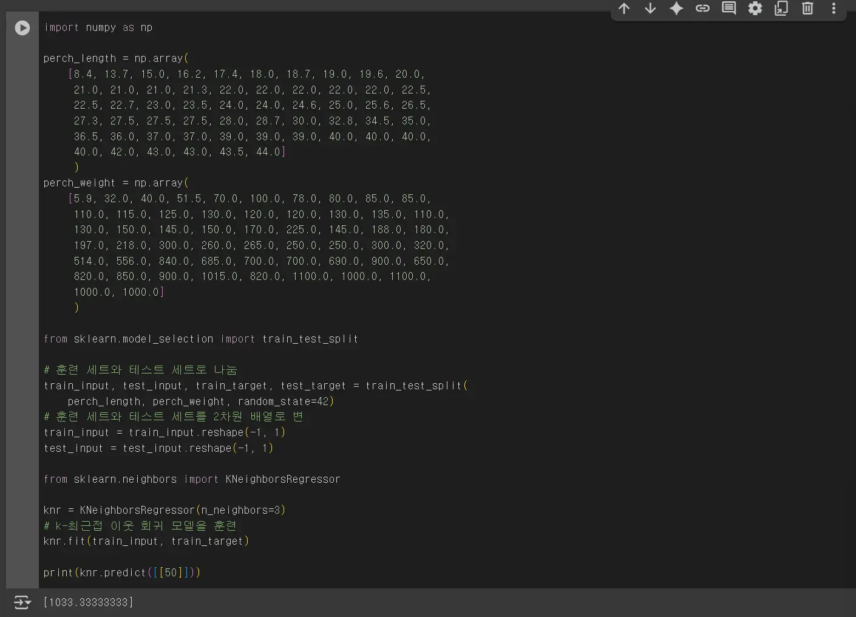Open more cell actions menu
Viewport: 856px width, 617px height.
(x=834, y=9)
